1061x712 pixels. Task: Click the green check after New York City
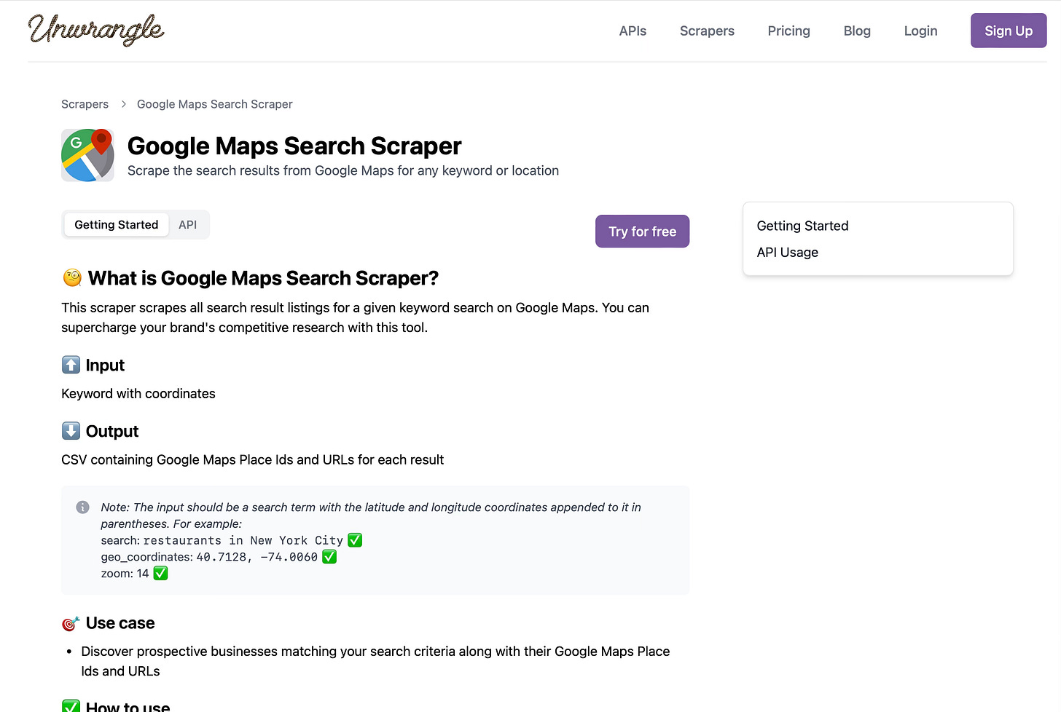pos(355,540)
